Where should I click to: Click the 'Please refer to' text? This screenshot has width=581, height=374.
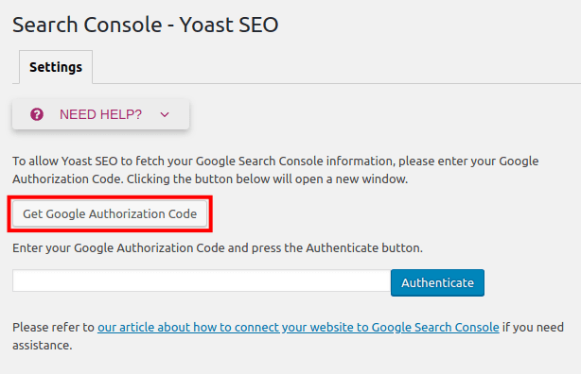pyautogui.click(x=53, y=327)
